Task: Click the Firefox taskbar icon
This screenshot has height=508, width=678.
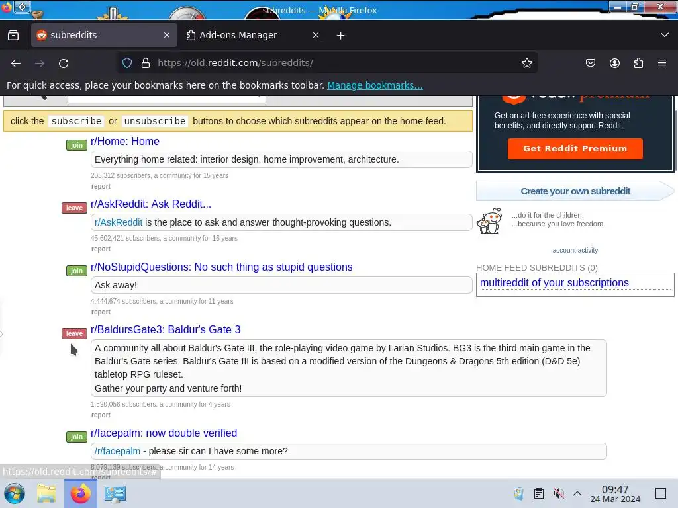Action: pyautogui.click(x=81, y=493)
